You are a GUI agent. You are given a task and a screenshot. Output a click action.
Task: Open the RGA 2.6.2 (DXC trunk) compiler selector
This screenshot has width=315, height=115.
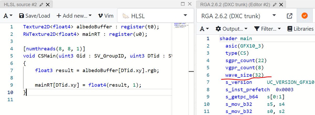239,16
